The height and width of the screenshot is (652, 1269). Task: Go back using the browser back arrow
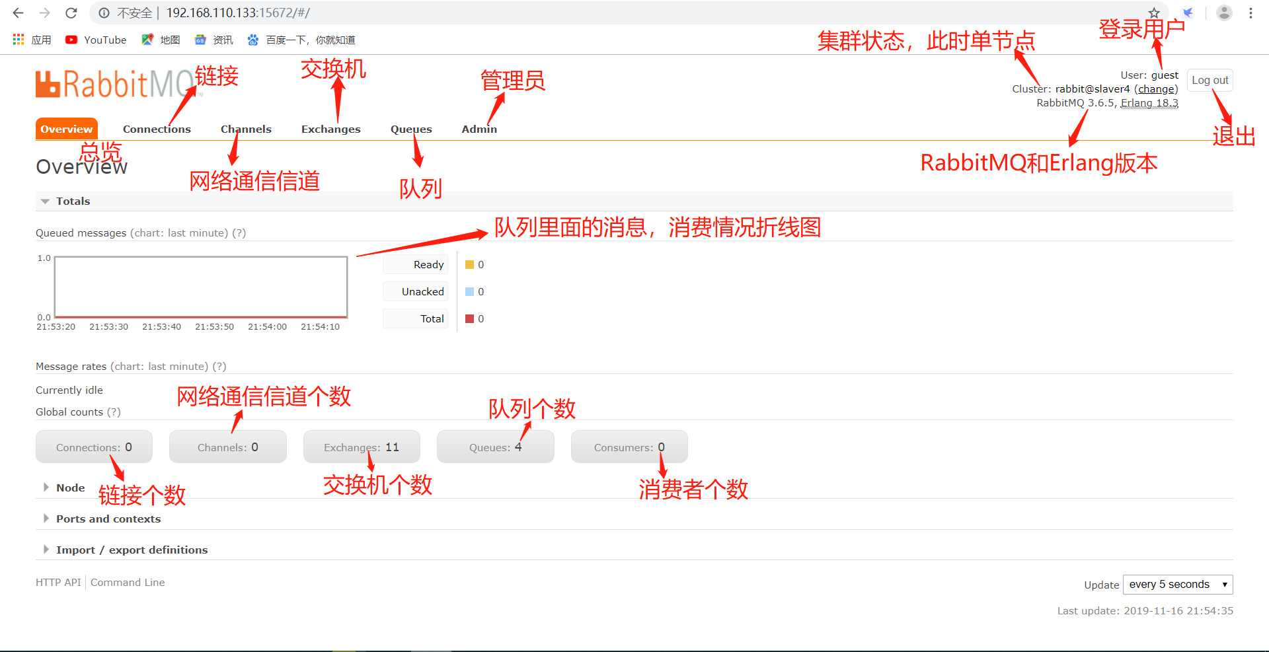19,13
